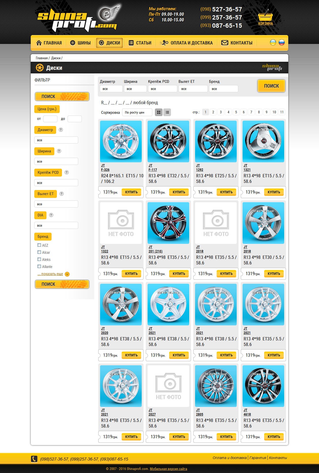Buy the JT F-326 wheel
Image resolution: width=319 pixels, height=473 pixels.
click(131, 192)
